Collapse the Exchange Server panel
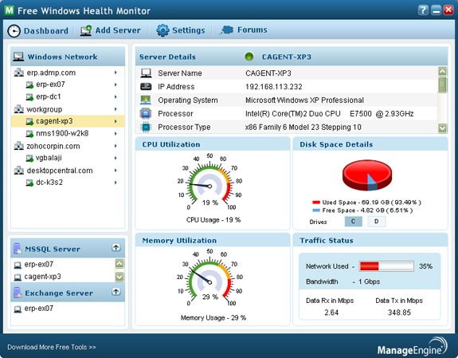This screenshot has width=458, height=358. coord(116,292)
